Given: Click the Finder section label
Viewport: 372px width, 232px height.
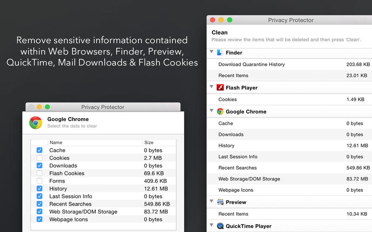Looking at the screenshot, I should (x=234, y=53).
